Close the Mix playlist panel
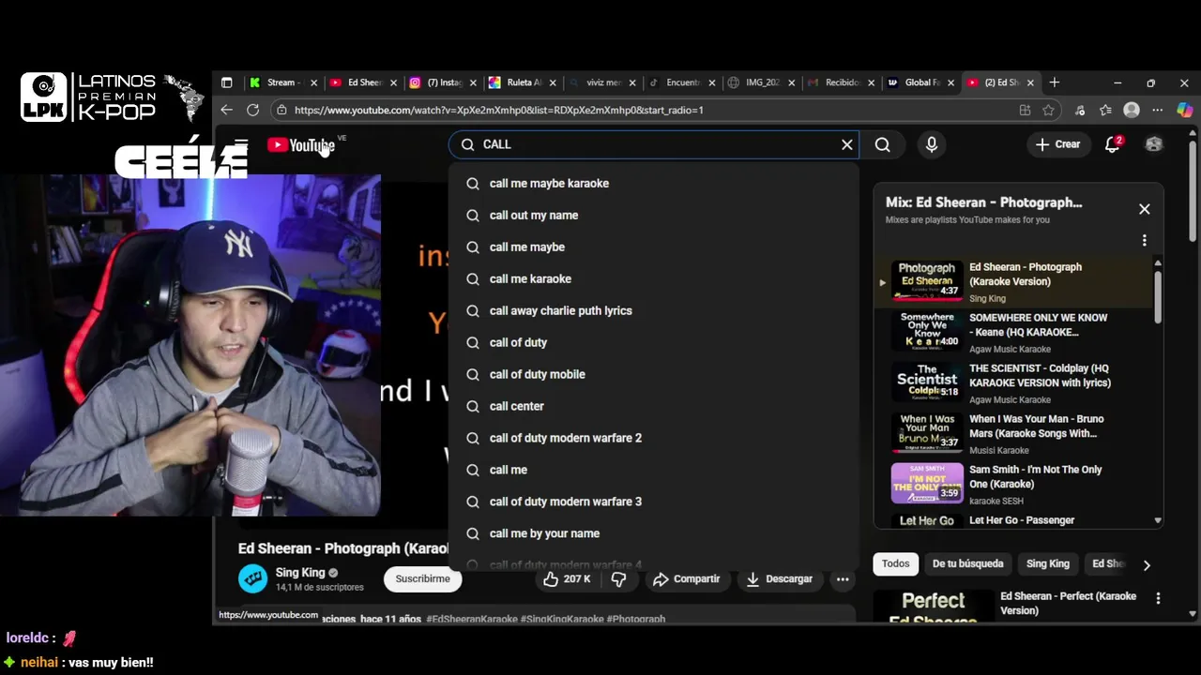1201x675 pixels. (1145, 209)
